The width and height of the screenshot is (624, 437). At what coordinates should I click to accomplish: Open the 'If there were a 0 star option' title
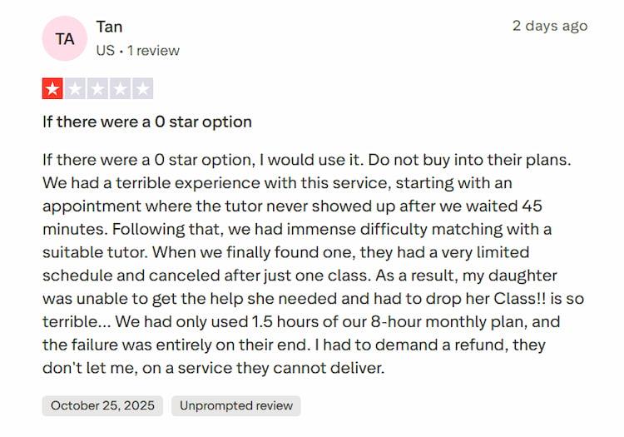147,122
